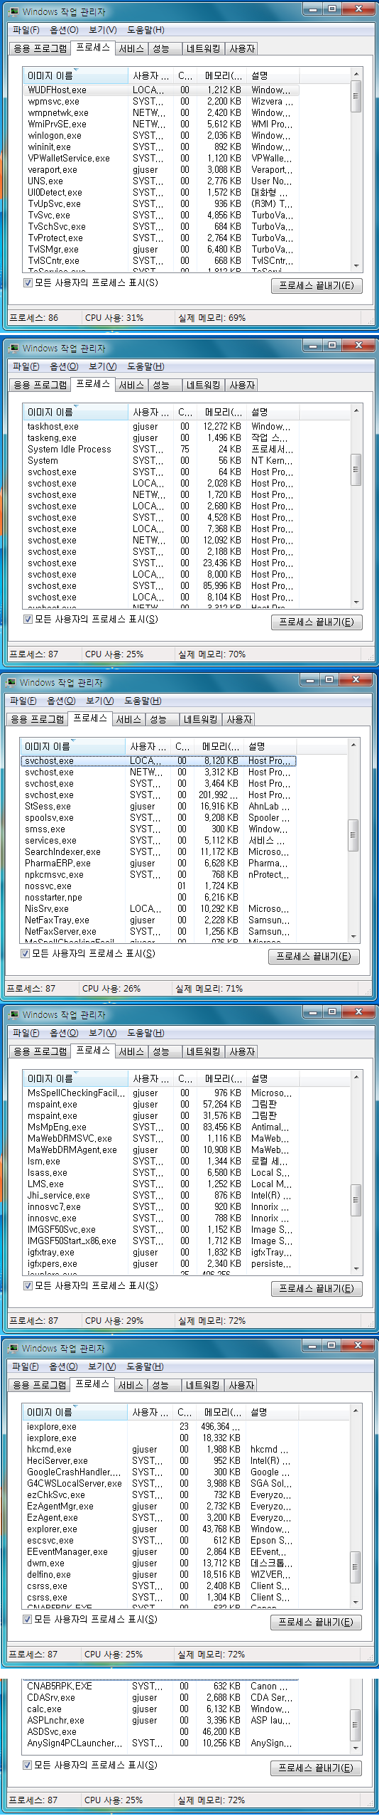Open the 보기(V) menu in the CPU 29% window

[x=102, y=1033]
